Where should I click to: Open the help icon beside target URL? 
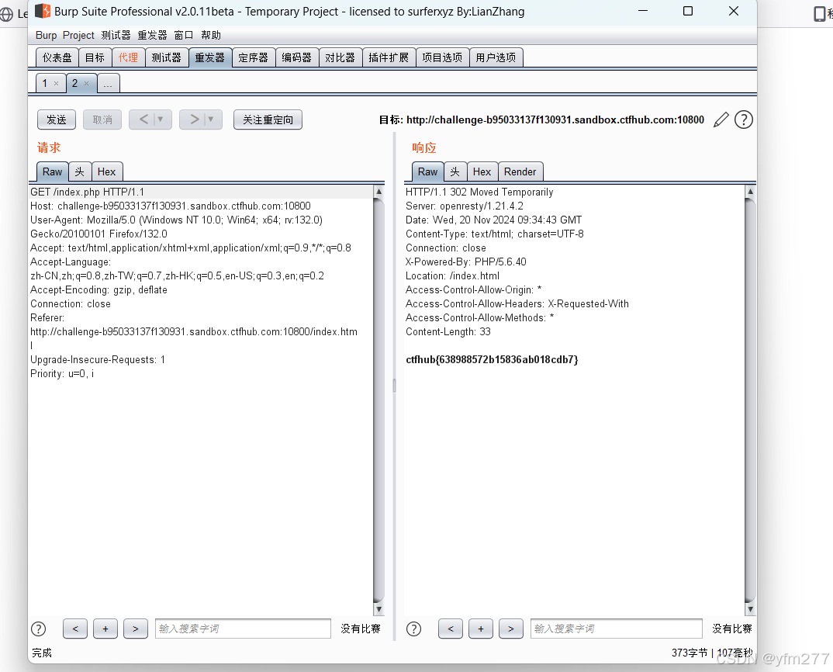(743, 120)
